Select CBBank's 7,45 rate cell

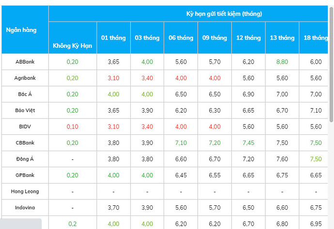coord(249,143)
